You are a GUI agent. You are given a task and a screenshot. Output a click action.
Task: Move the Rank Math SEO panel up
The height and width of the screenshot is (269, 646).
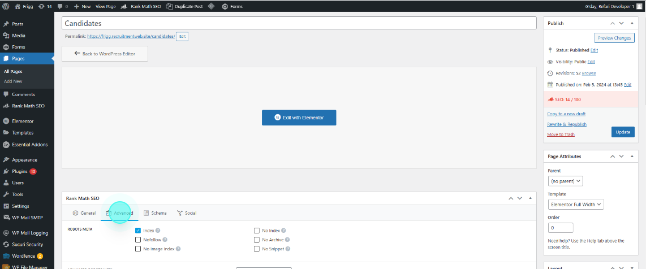click(x=511, y=198)
